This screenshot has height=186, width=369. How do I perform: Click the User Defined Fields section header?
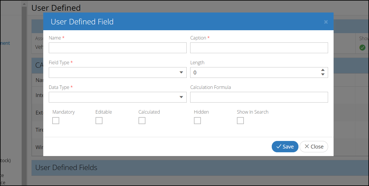click(66, 167)
